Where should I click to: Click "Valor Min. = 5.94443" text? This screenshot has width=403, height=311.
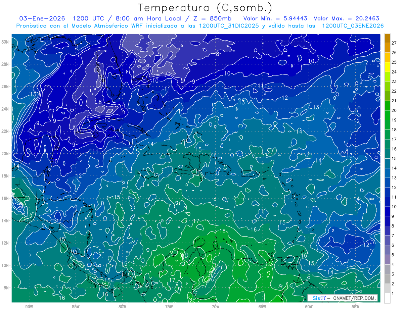coord(276,18)
